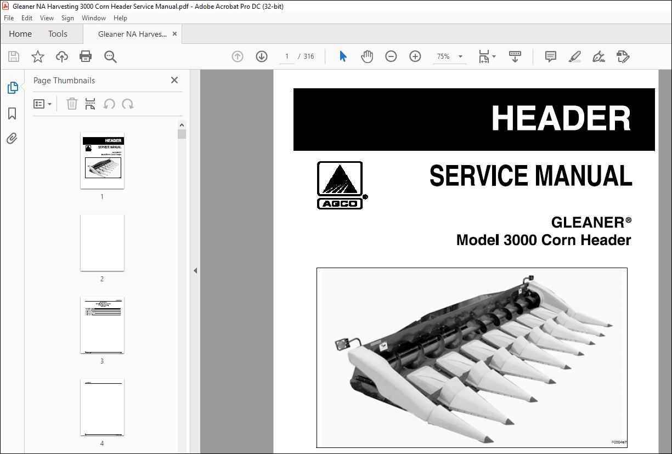Close the Gleaner document tab
Image resolution: width=672 pixels, height=454 pixels.
175,34
